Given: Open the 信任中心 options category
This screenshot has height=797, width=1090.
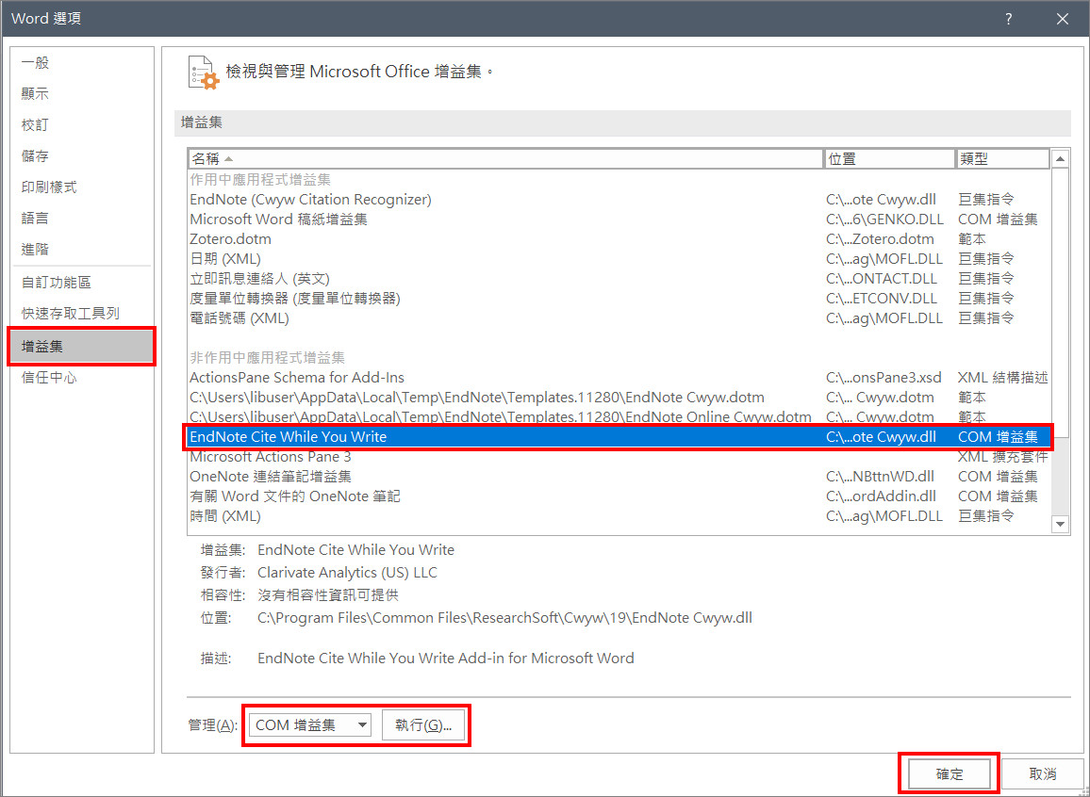Looking at the screenshot, I should [x=82, y=378].
